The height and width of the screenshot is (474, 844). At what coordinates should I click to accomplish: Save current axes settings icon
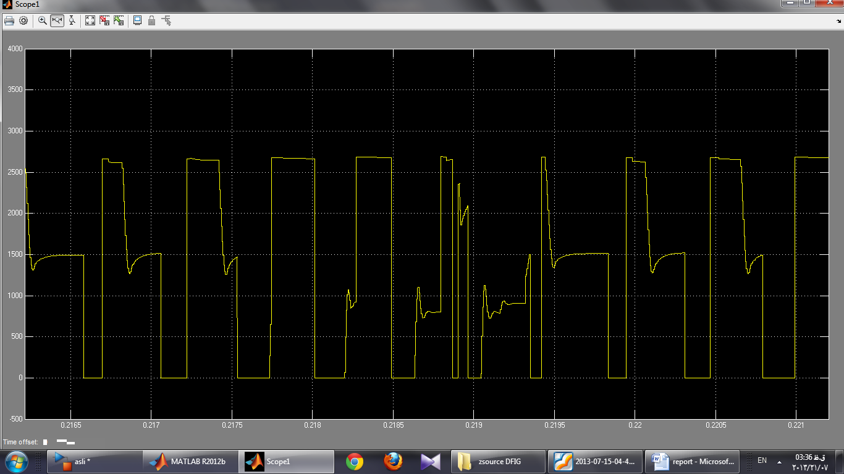pyautogui.click(x=104, y=20)
